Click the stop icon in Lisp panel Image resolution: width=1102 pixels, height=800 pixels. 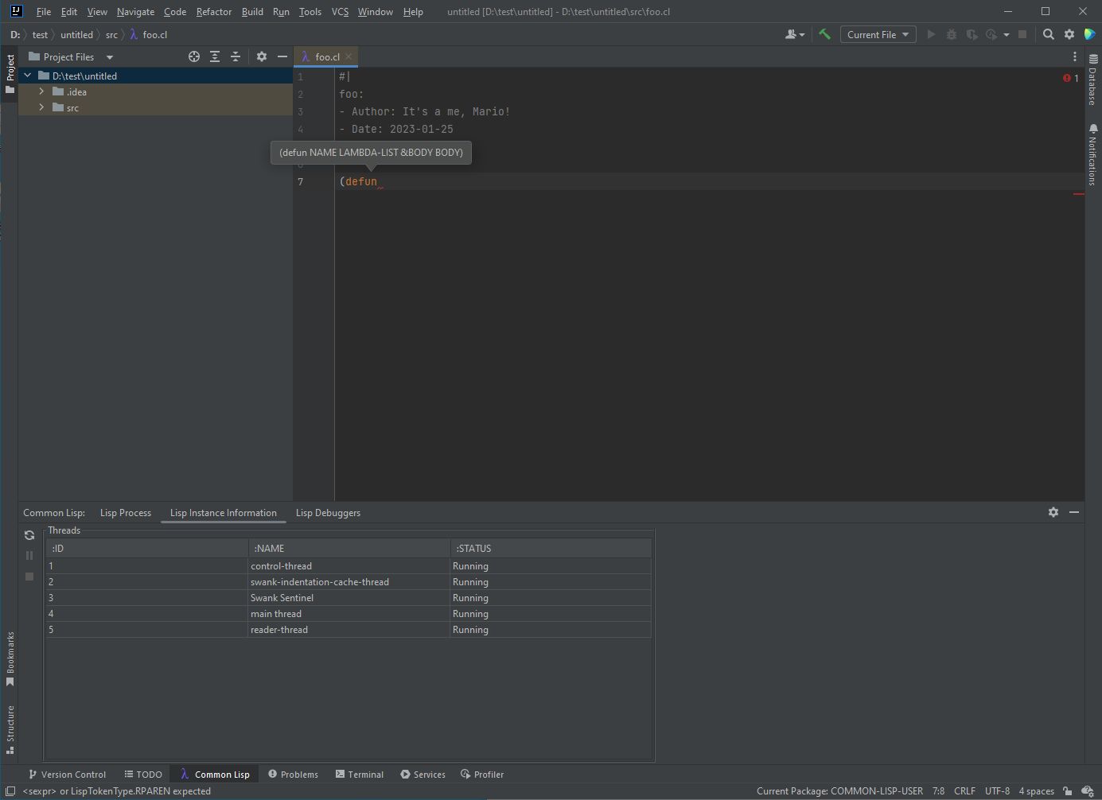(29, 577)
